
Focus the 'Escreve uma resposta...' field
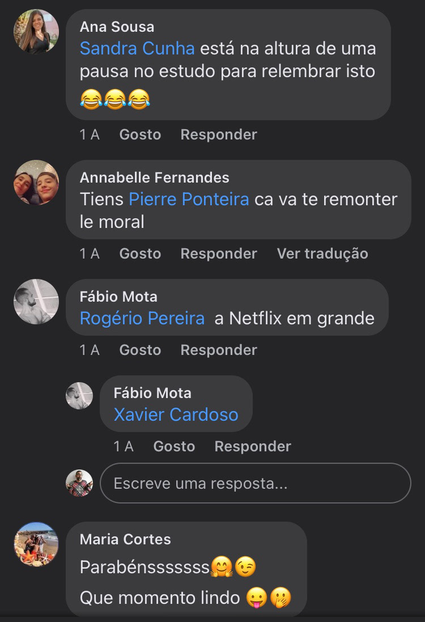[255, 483]
